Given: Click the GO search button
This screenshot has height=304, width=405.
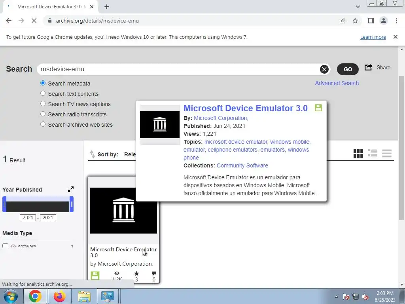Looking at the screenshot, I should pos(348,69).
